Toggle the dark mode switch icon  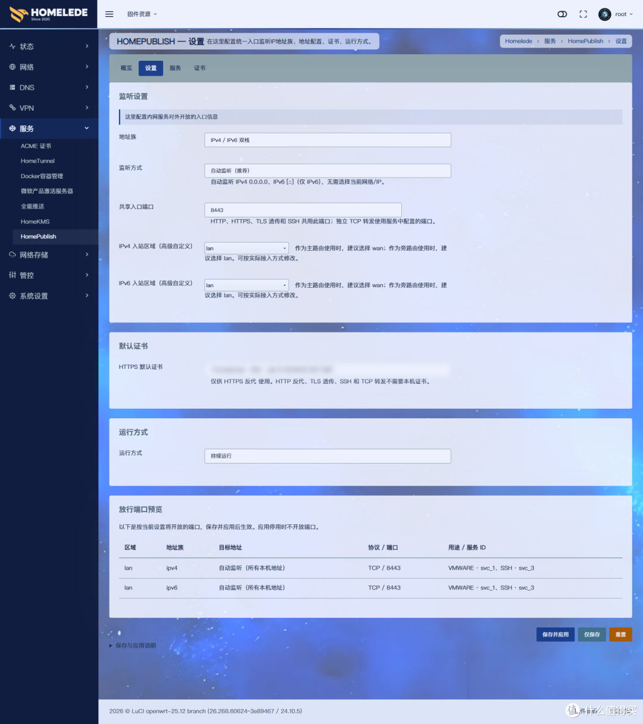(x=562, y=14)
